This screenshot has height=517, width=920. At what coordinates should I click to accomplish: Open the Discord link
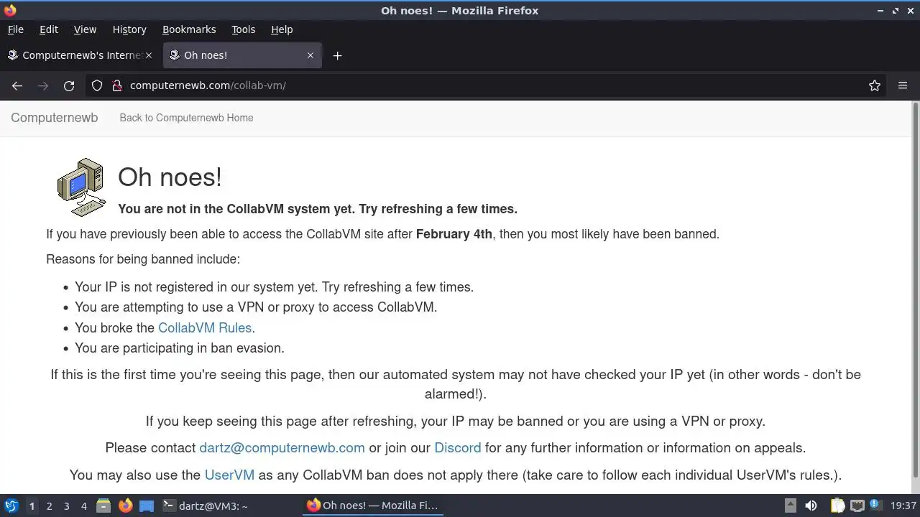[457, 447]
